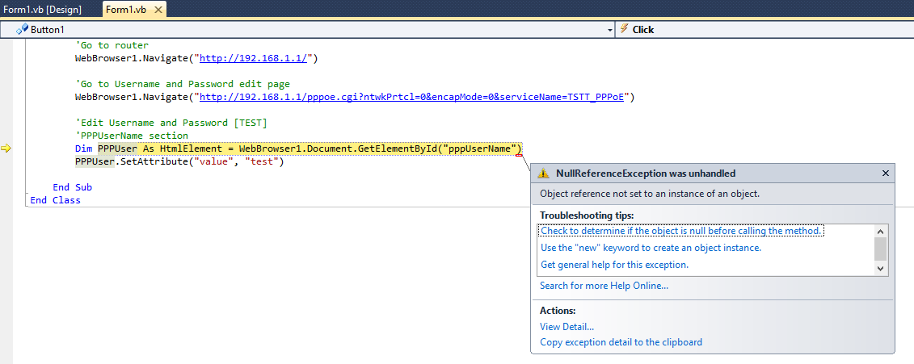Click 'Search for more Help Online' link
This screenshot has width=914, height=364.
pyautogui.click(x=604, y=286)
